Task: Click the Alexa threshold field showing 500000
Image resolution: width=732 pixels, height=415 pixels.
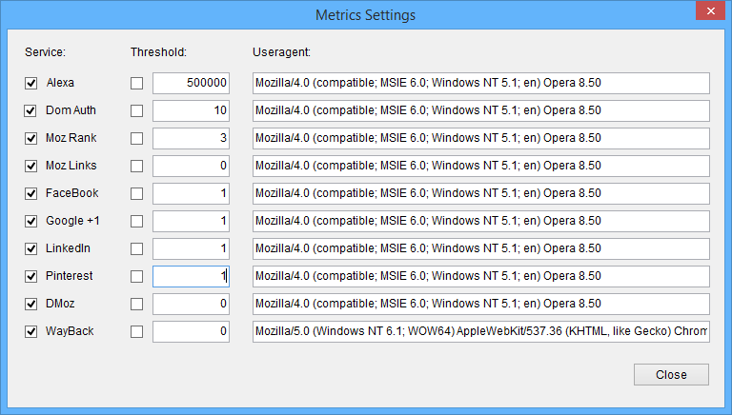Action: pos(191,84)
